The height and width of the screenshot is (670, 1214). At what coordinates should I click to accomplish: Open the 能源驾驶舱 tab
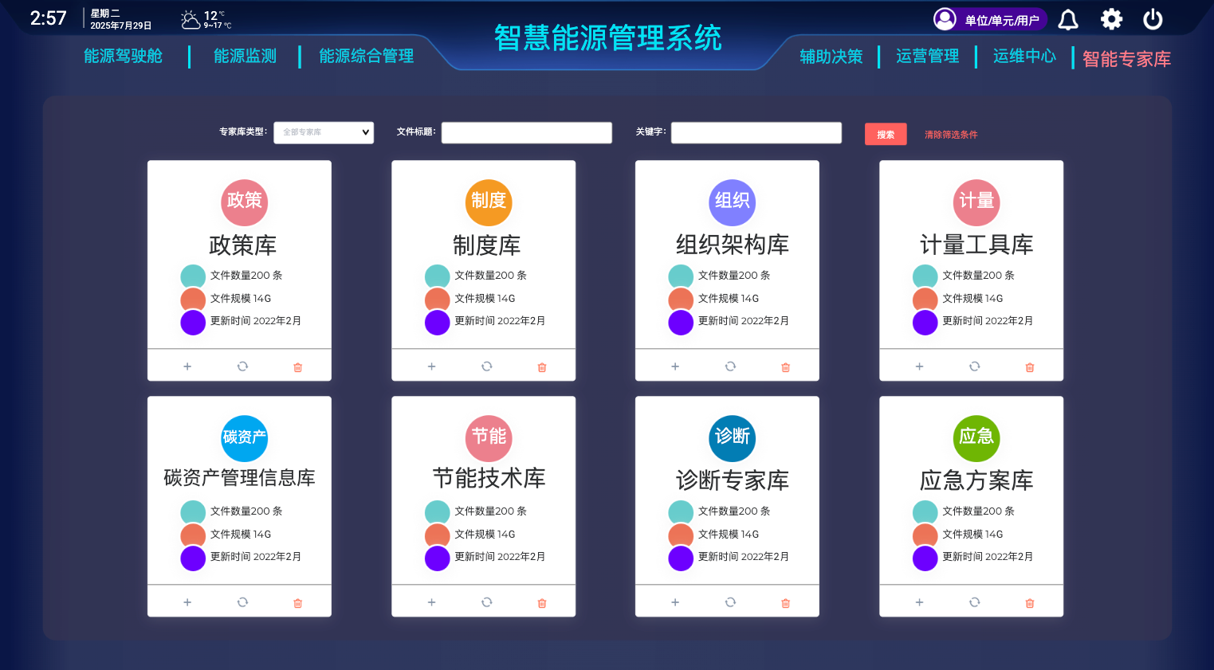coord(124,56)
